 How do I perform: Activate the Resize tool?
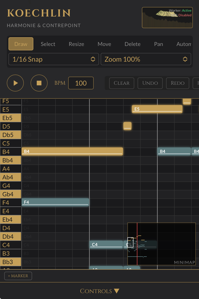click(x=76, y=44)
